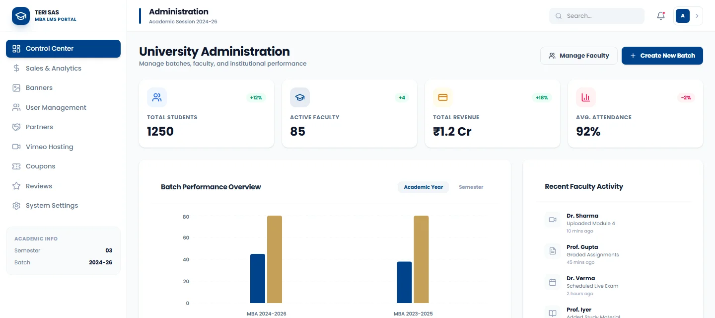
Task: Click the blue bar for MBA 2023-2025
Action: (404, 282)
